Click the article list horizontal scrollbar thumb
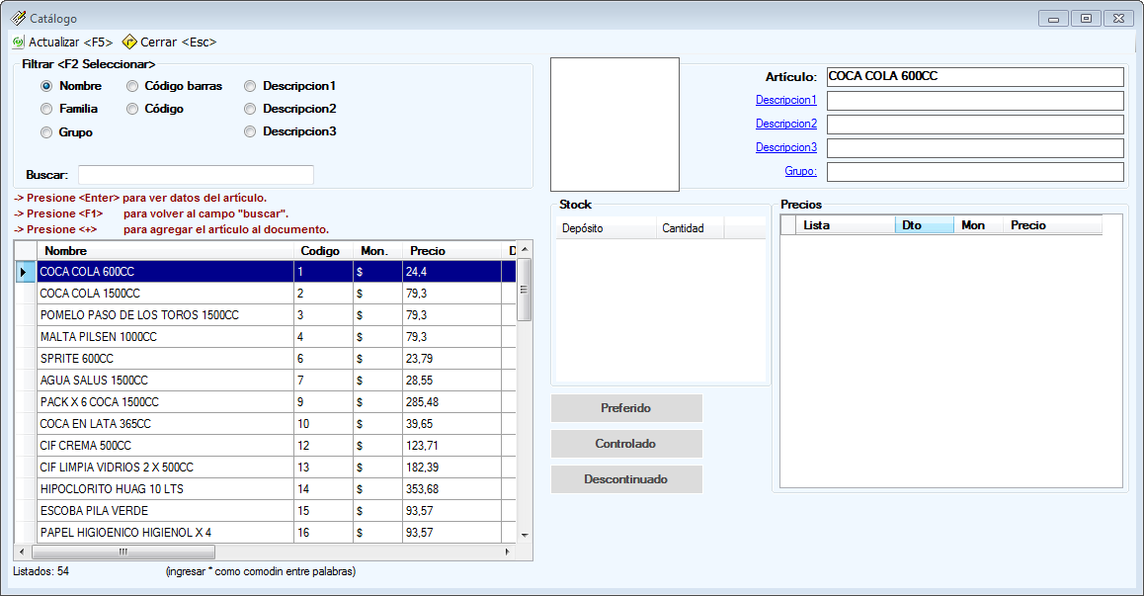This screenshot has height=596, width=1144. [x=123, y=553]
